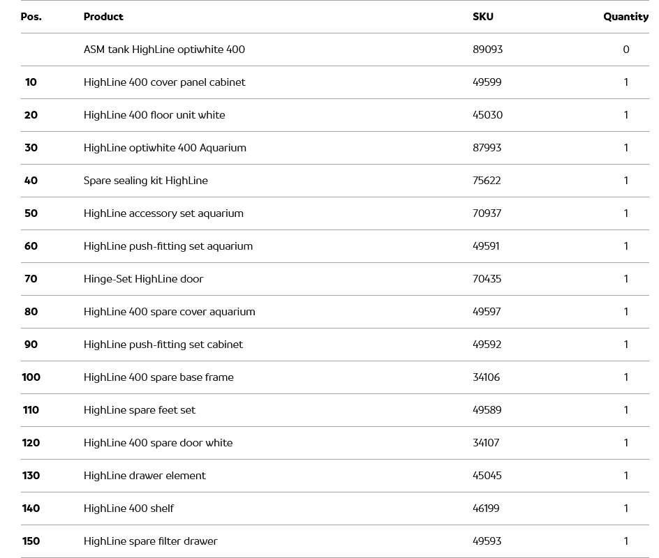Viewport: 659px width, 558px height.
Task: Click HighLine 400 spare cover aquarium
Action: pyautogui.click(x=169, y=312)
